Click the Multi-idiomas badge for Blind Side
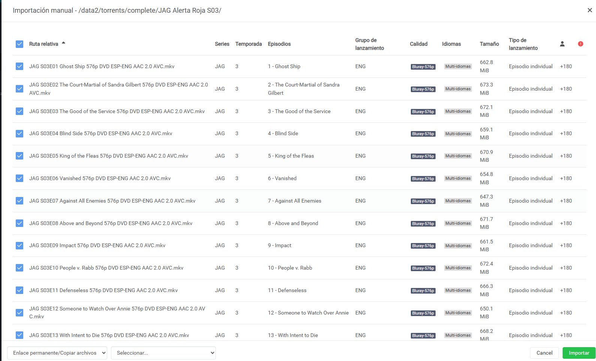The height and width of the screenshot is (361, 596). 458,134
